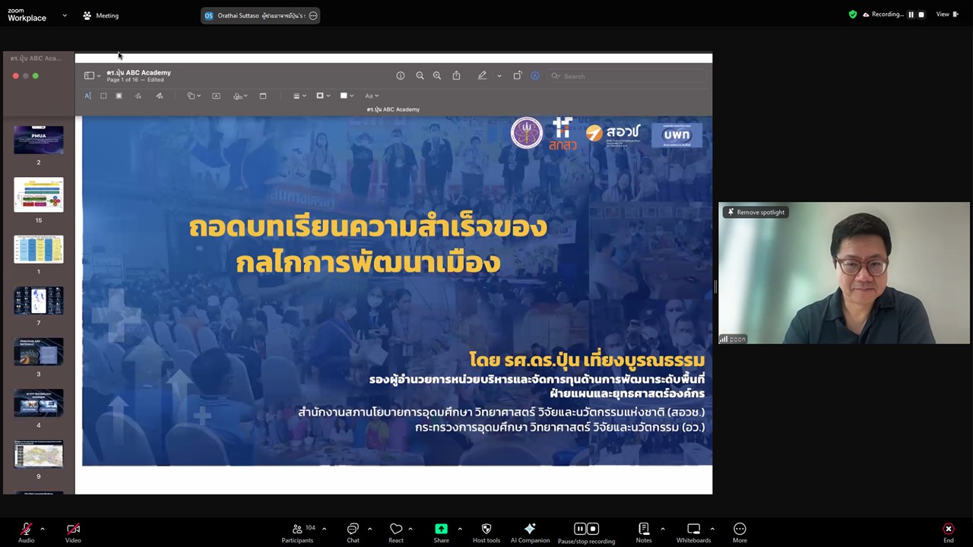The height and width of the screenshot is (547, 973).
Task: Toggle the Markup toolbar button
Action: click(535, 76)
